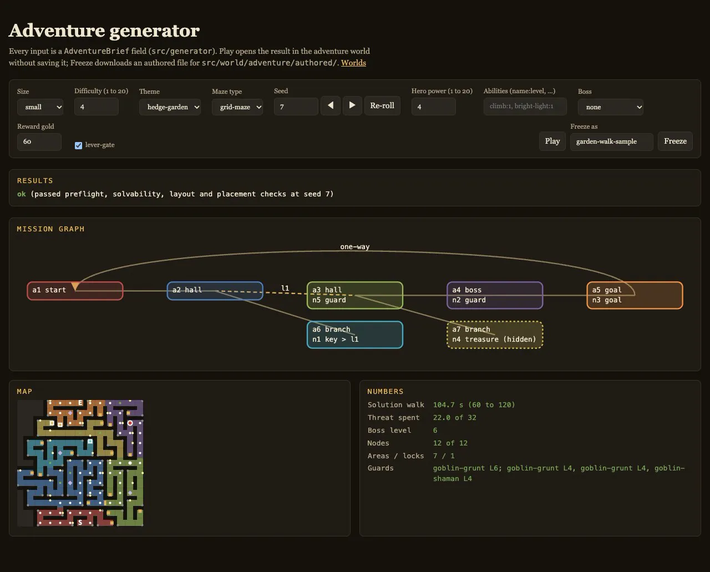Select the a3 hall guard node
This screenshot has width=710, height=572.
(x=355, y=295)
